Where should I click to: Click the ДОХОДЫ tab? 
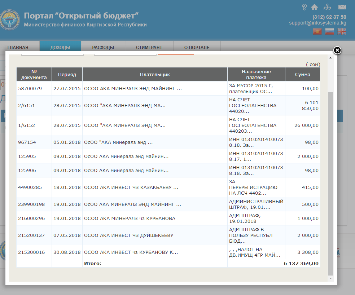[60, 47]
